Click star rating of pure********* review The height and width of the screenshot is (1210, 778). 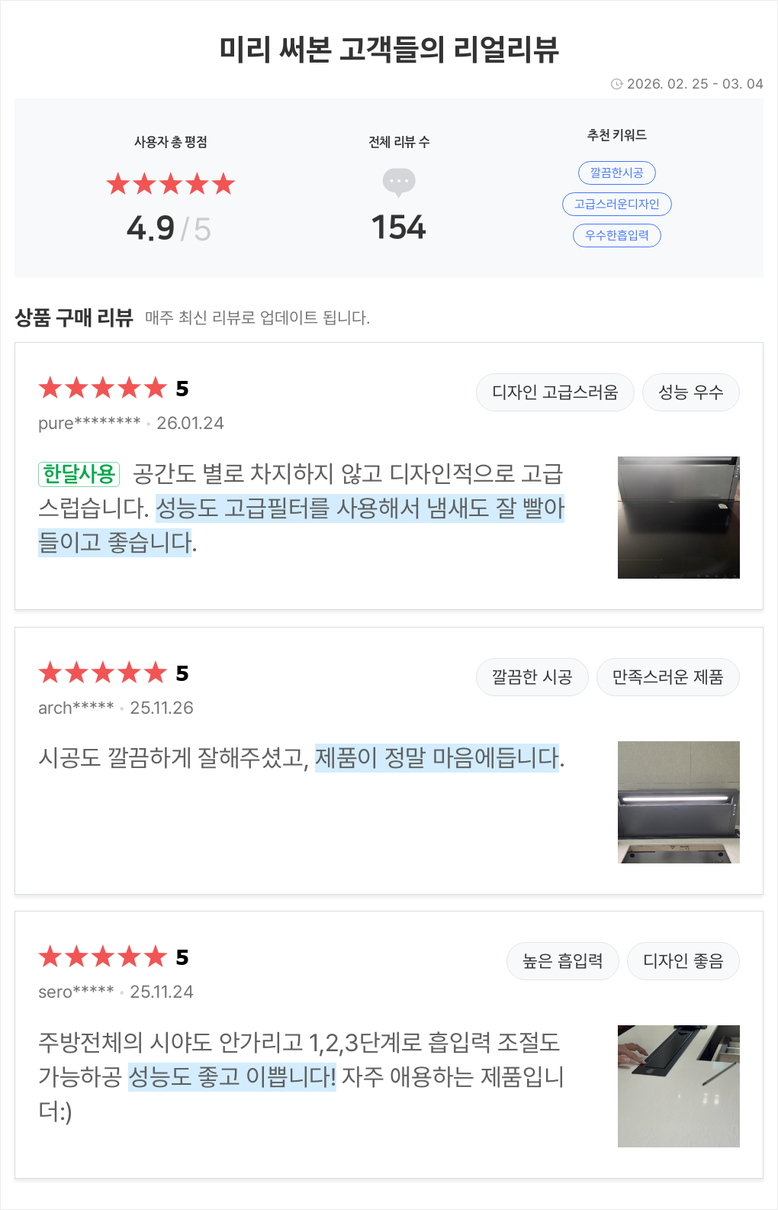tap(102, 389)
